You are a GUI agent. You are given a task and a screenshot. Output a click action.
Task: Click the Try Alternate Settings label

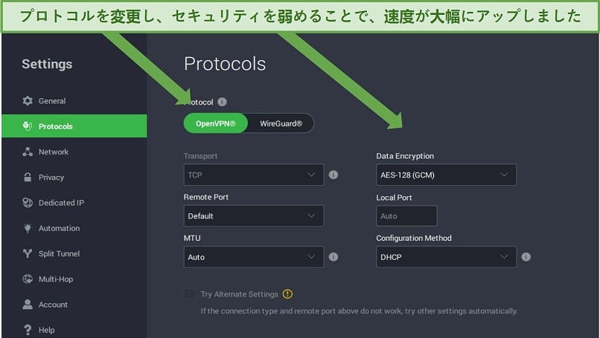click(x=239, y=294)
